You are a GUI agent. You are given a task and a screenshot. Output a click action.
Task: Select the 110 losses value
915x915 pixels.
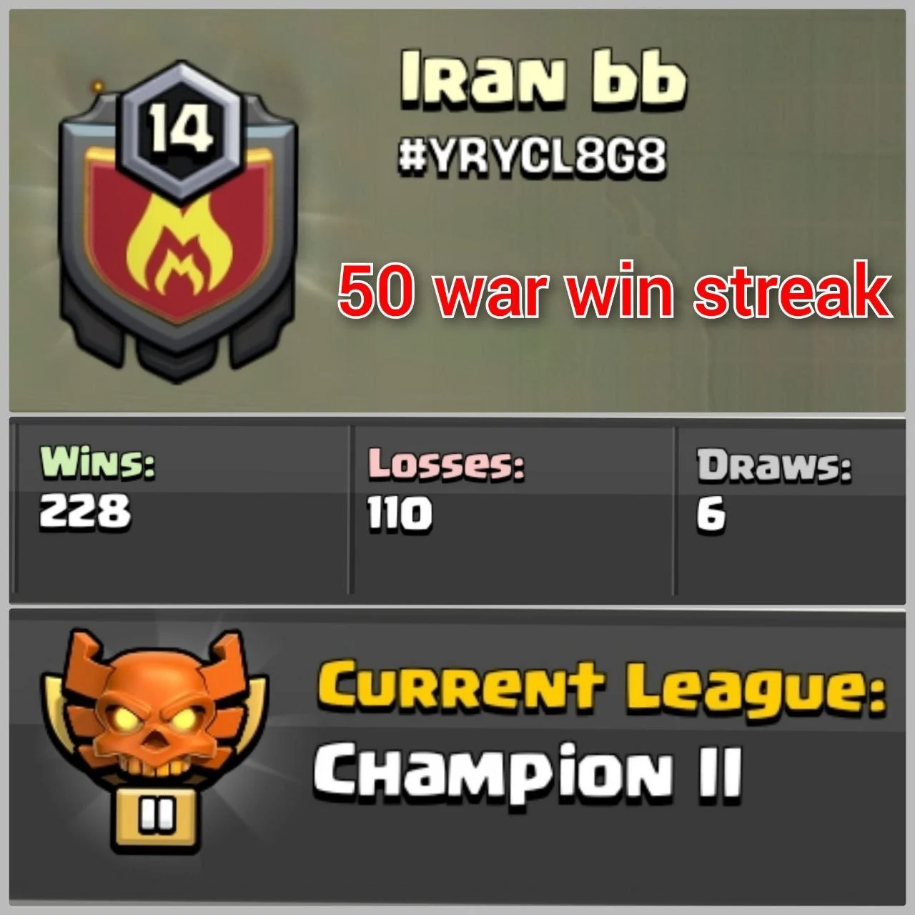tap(399, 513)
